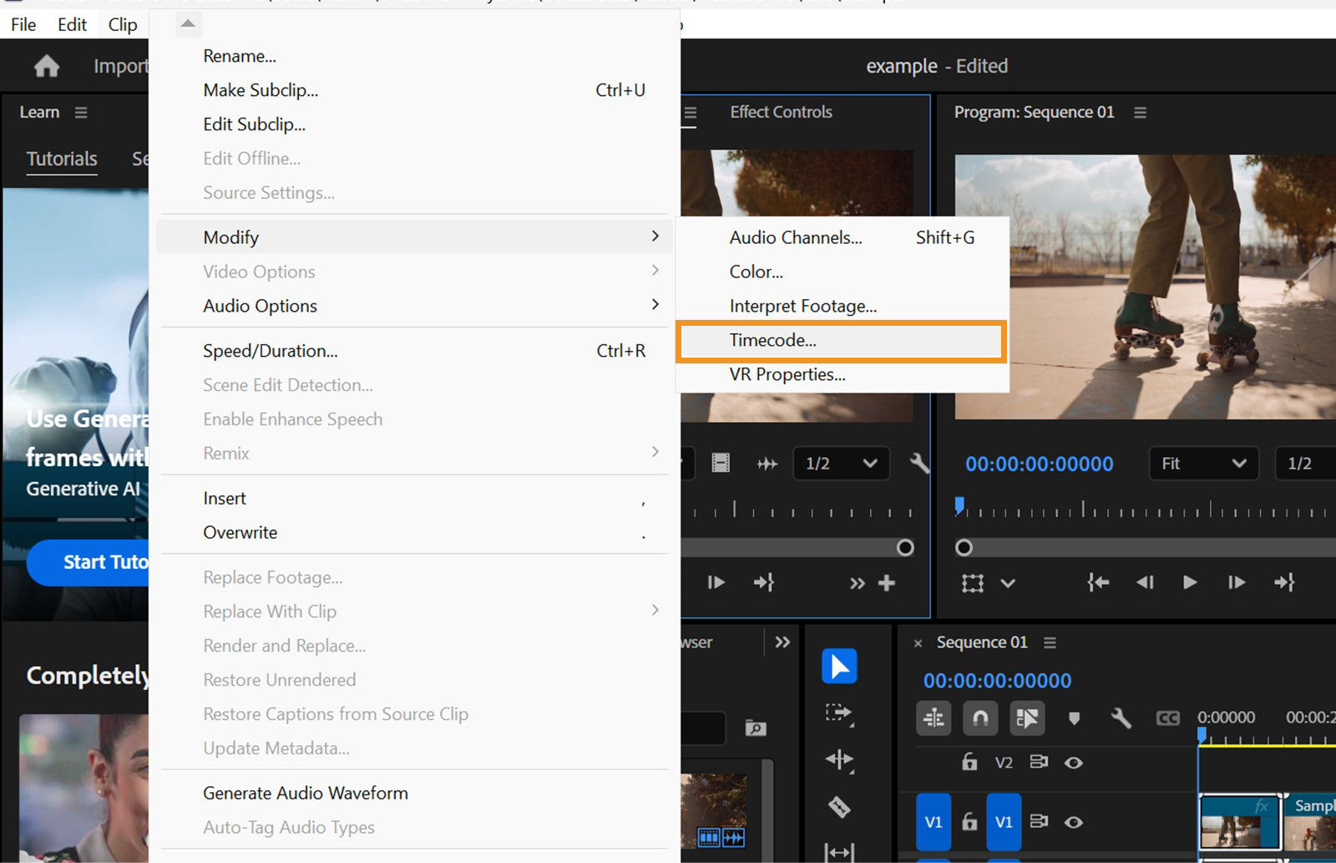Click the Closed Captions icon in the timeline
The height and width of the screenshot is (863, 1336).
point(1167,718)
